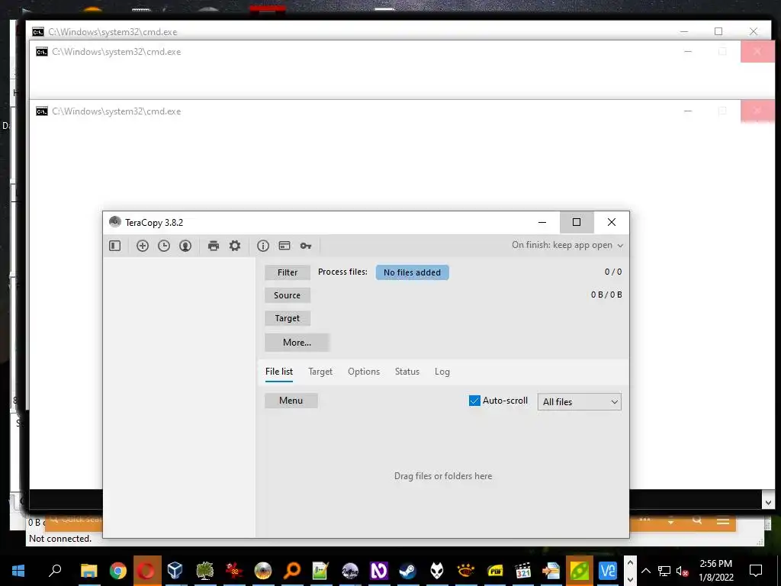The height and width of the screenshot is (586, 781).
Task: Open Steam from the taskbar
Action: click(408, 571)
